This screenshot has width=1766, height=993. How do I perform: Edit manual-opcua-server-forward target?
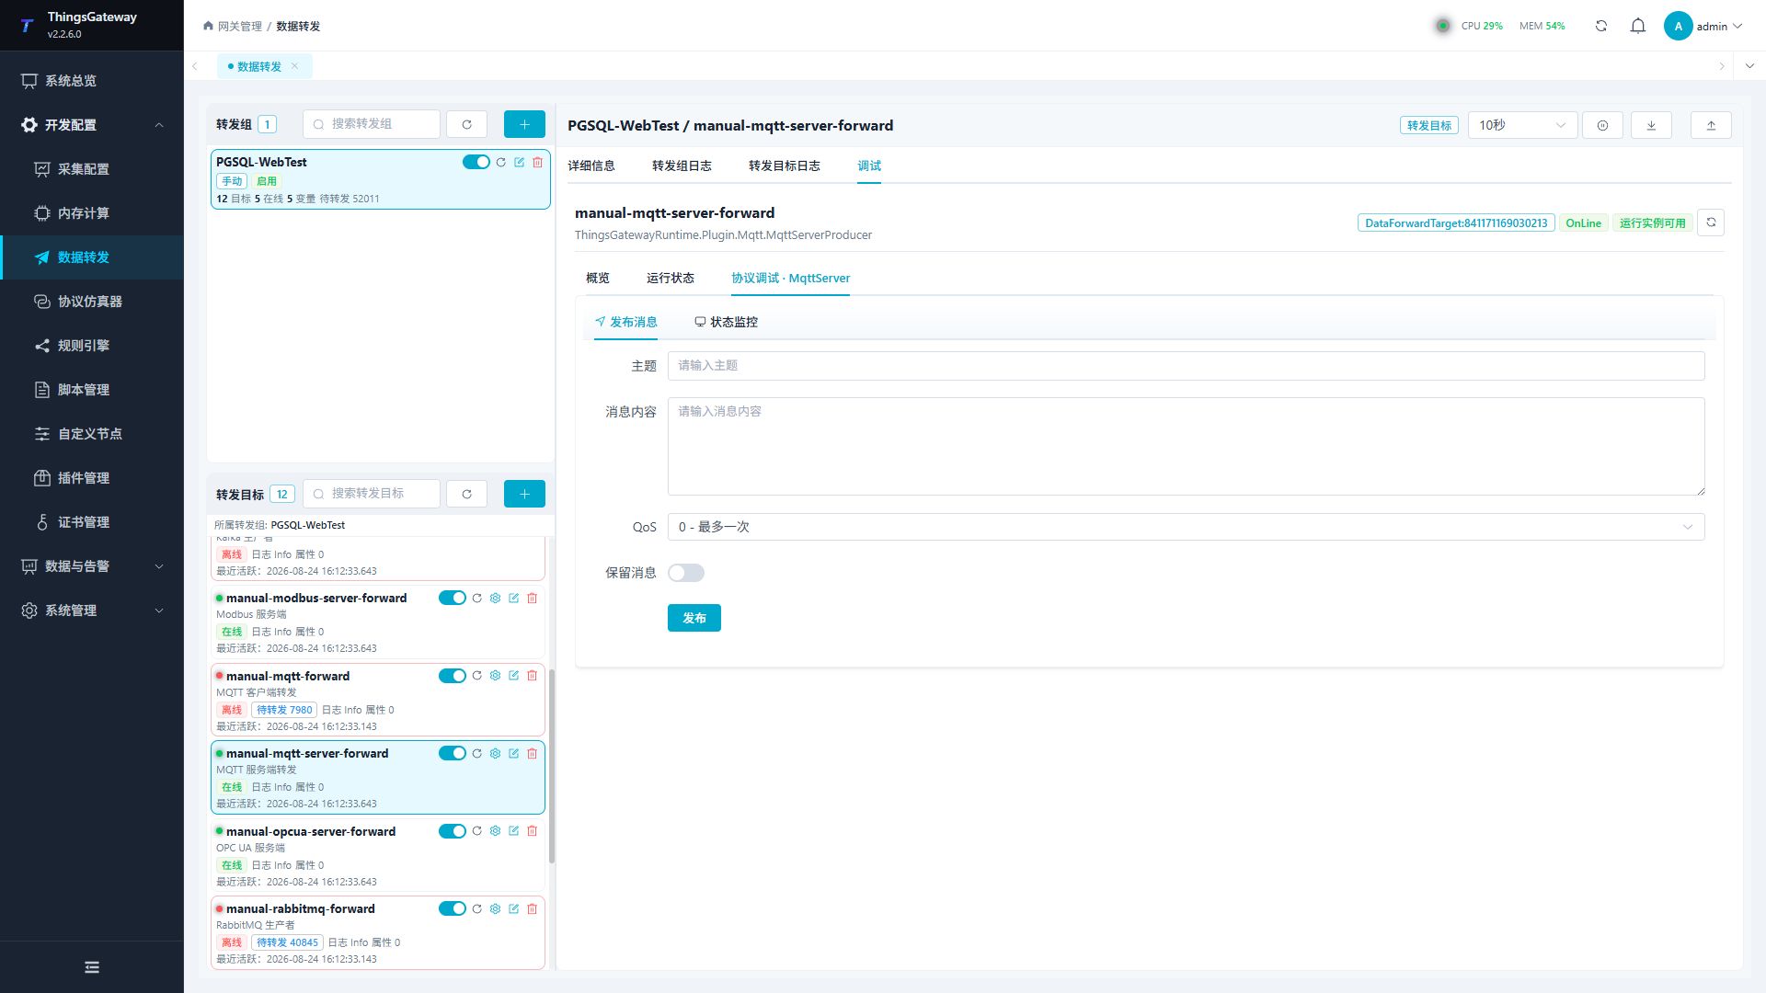click(x=514, y=831)
